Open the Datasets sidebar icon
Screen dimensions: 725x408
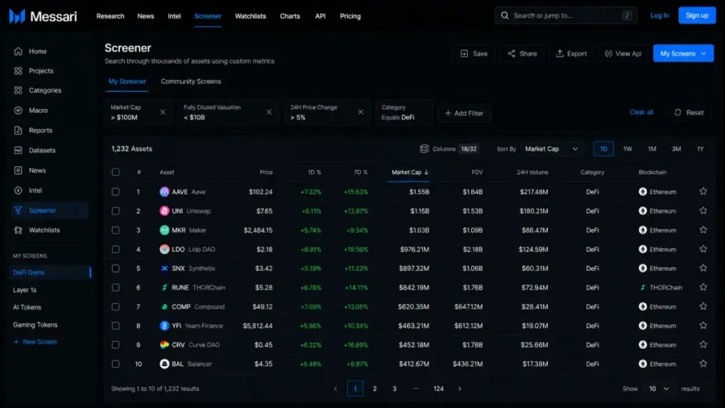18,150
